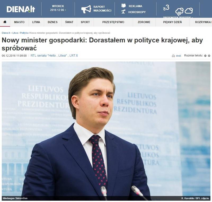This screenshot has width=212, height=202.
Task: Open the MIASTO menu item
Action: point(19,22)
